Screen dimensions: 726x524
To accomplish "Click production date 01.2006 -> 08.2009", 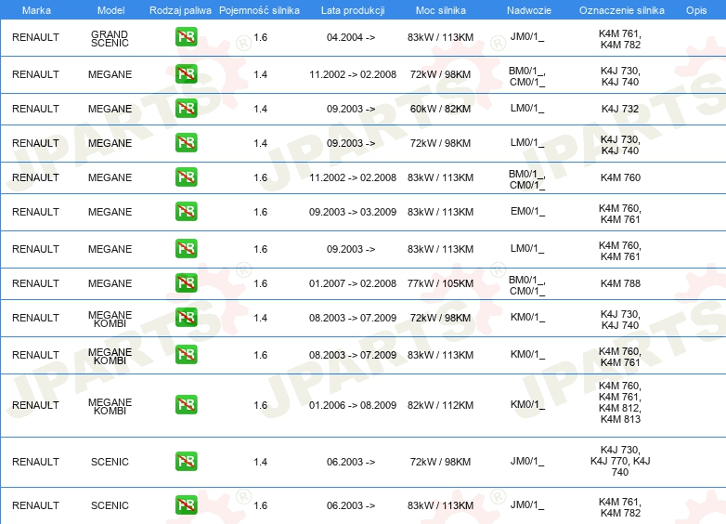I will 353,405.
